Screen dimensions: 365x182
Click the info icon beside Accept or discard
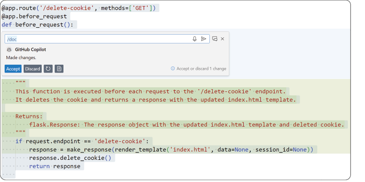pos(173,68)
